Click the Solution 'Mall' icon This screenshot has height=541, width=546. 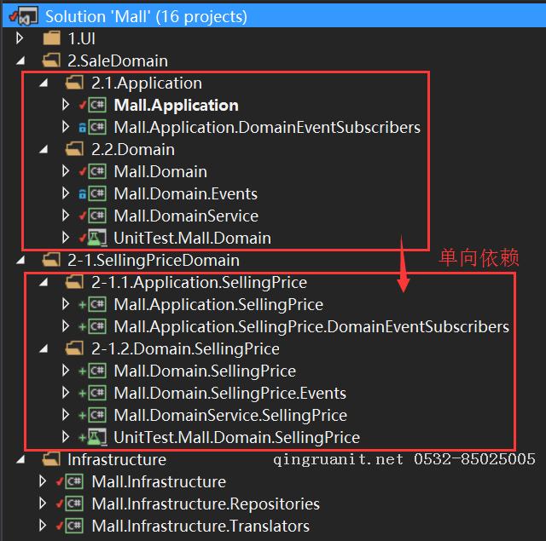pos(27,16)
